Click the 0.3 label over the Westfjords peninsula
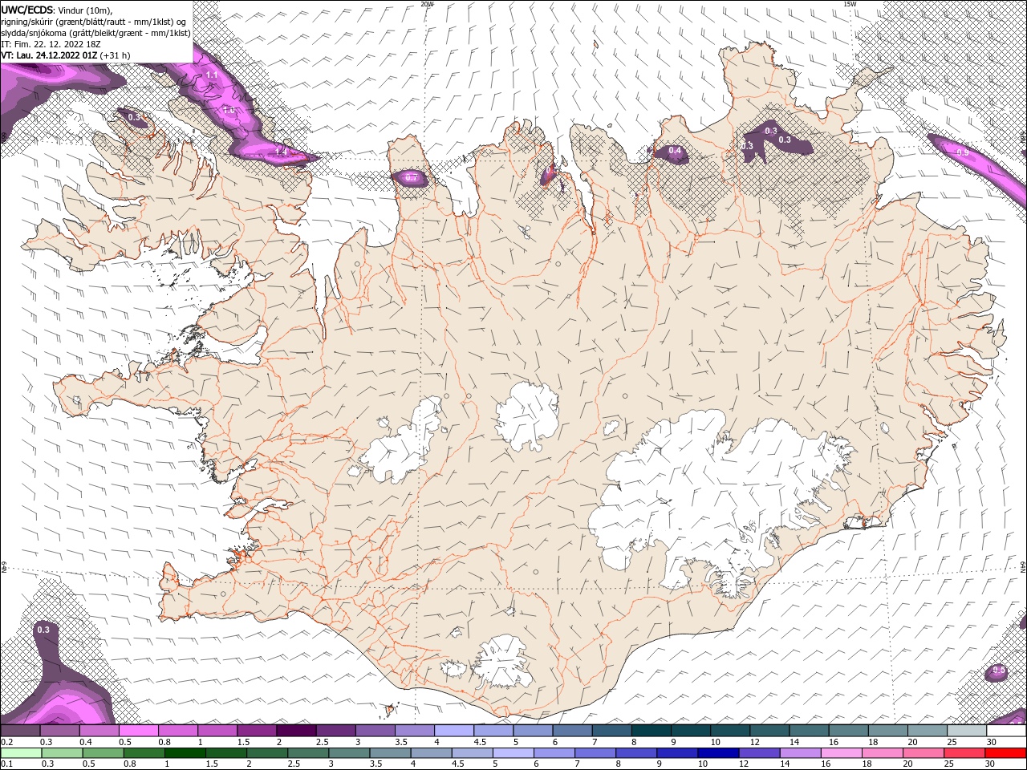 (x=134, y=118)
